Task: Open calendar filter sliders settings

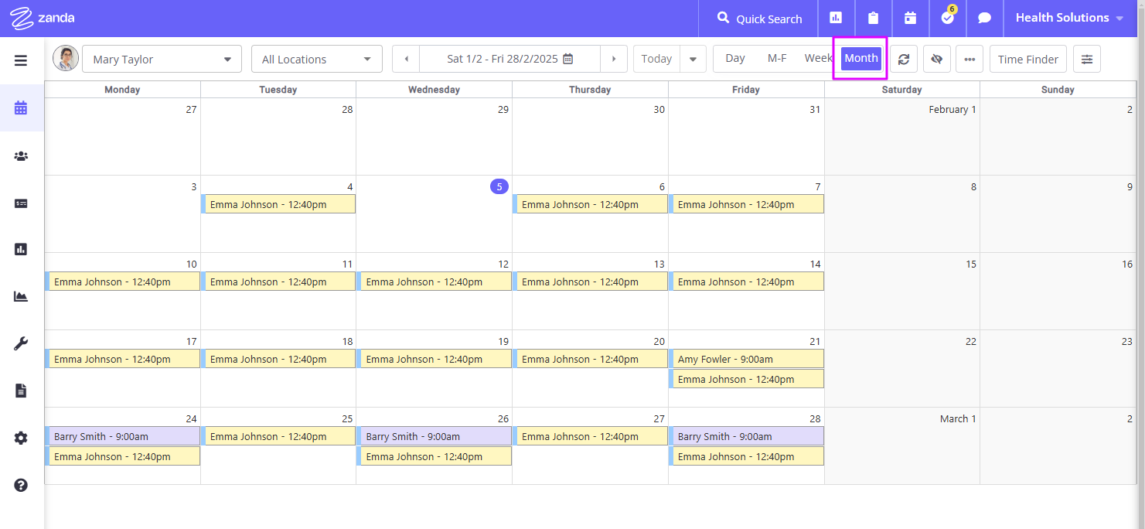Action: tap(1087, 59)
